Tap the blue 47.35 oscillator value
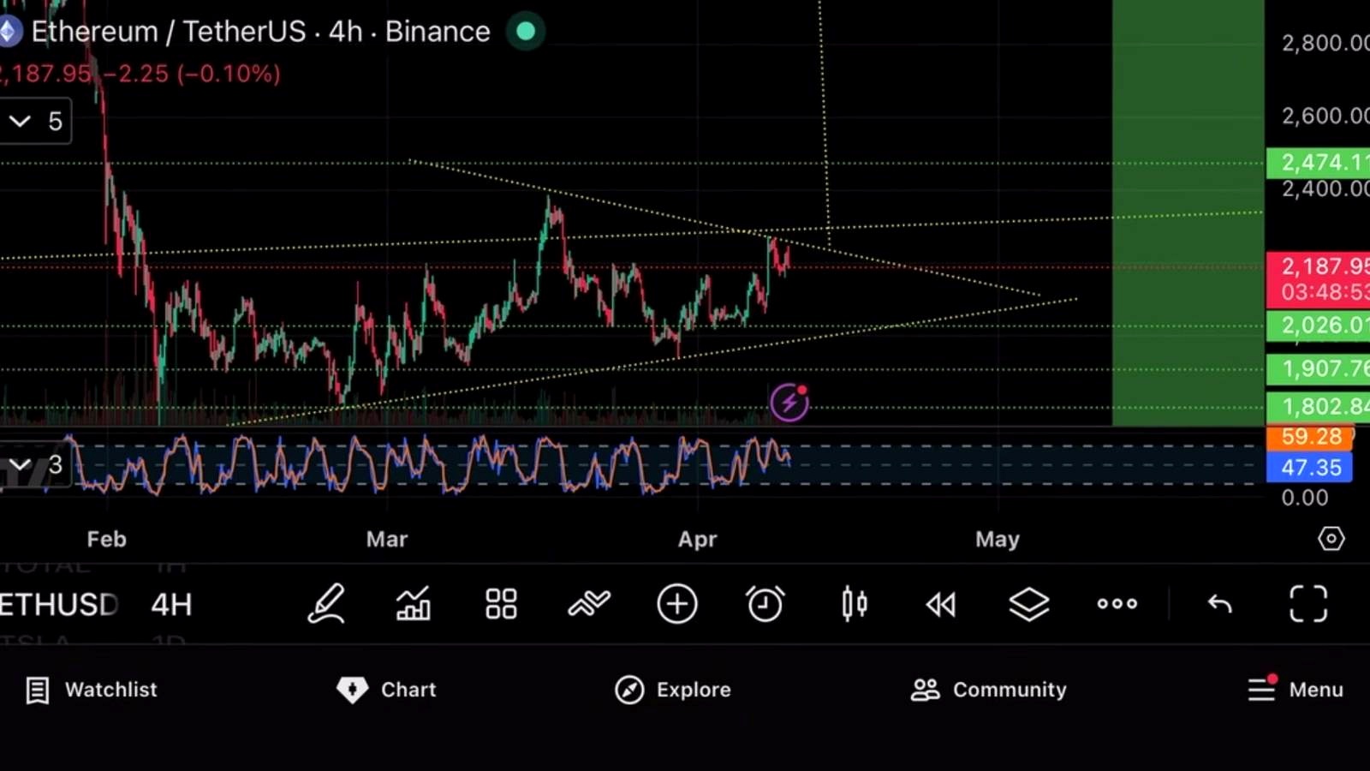Screen dimensions: 1370x771 1310,468
